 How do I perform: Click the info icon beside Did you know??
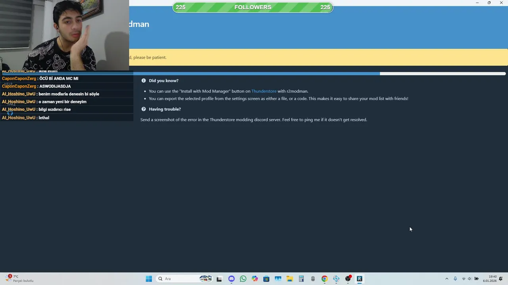click(144, 81)
